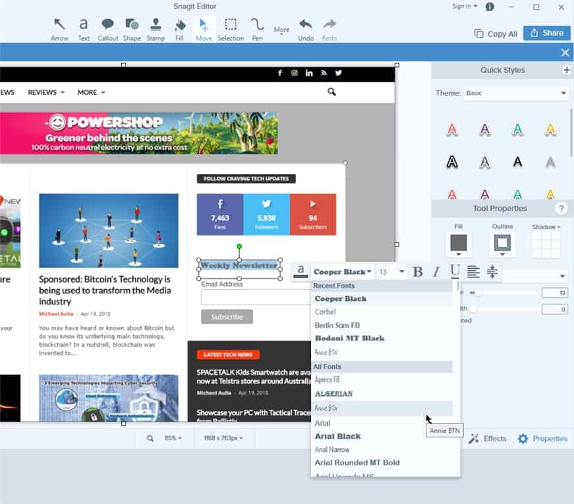This screenshot has height=504, width=574.
Task: Pick the green outlined A quick style in the first row
Action: point(517,129)
